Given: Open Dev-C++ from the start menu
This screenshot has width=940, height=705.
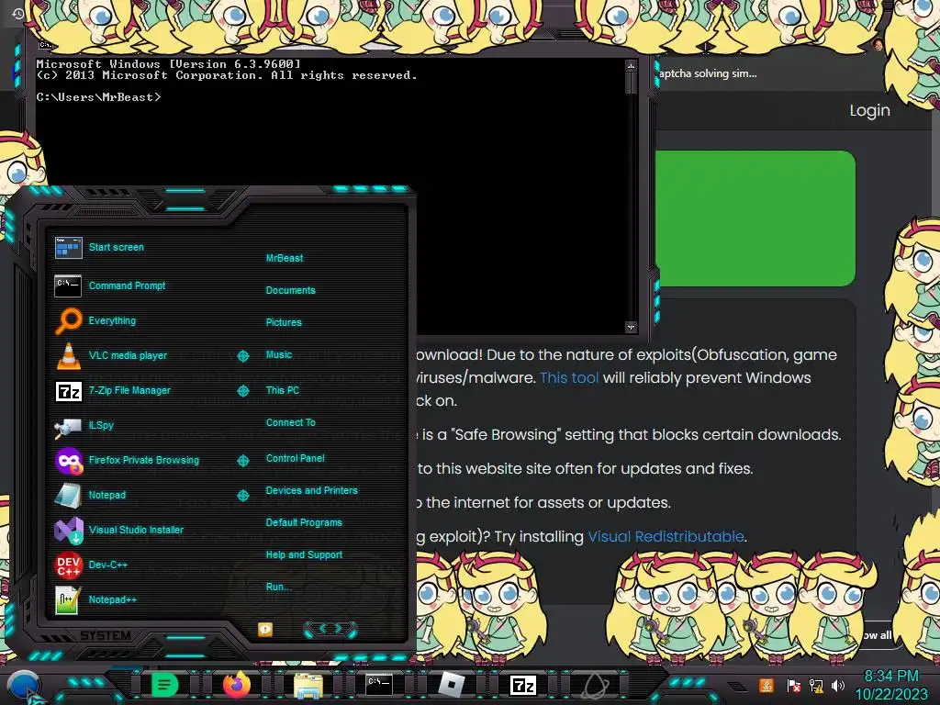Looking at the screenshot, I should coord(91,565).
